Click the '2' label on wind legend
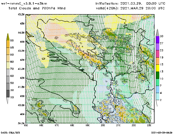The height and width of the screenshot is (134, 177). 161,100
